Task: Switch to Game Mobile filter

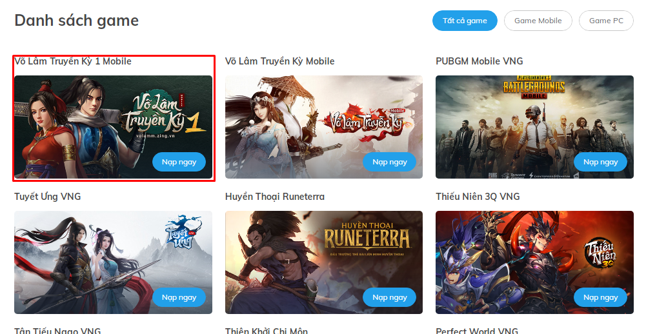Action: coord(538,21)
